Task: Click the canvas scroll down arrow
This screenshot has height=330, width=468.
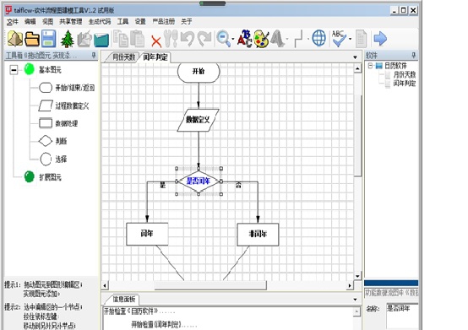Action: [357, 276]
